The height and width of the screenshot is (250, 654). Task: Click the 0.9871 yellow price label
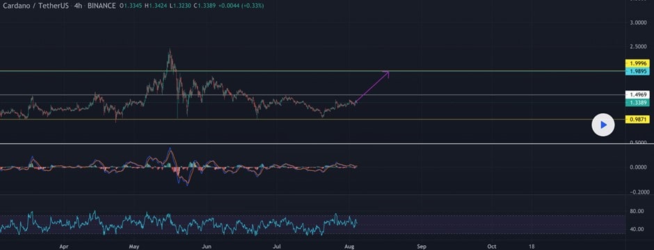(x=637, y=119)
